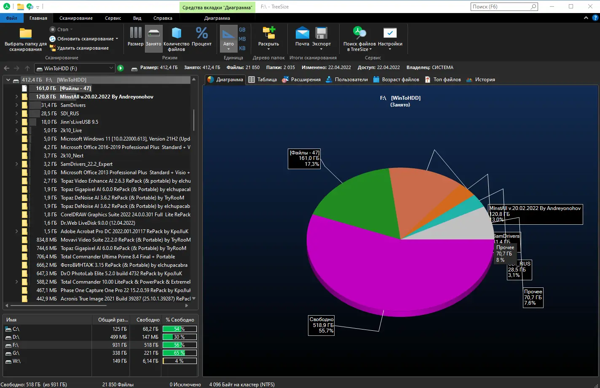Open the WinToHDD (F:) drive dropdown
Viewport: 600px width, 388px height.
(x=111, y=68)
